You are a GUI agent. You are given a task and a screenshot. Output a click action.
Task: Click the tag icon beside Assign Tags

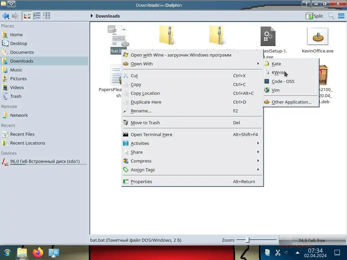click(x=126, y=170)
